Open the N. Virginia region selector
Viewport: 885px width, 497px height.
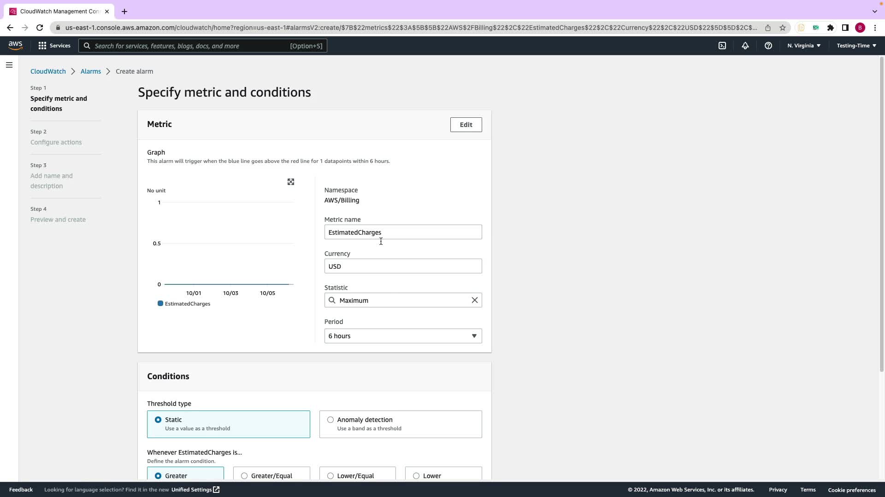point(804,46)
